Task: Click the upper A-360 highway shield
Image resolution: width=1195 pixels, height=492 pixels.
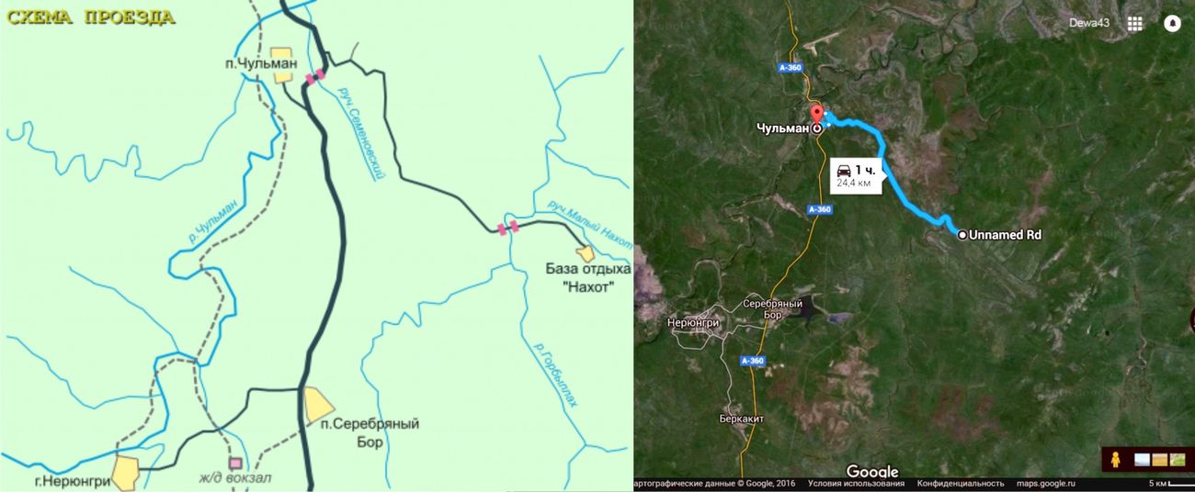Action: (x=790, y=67)
